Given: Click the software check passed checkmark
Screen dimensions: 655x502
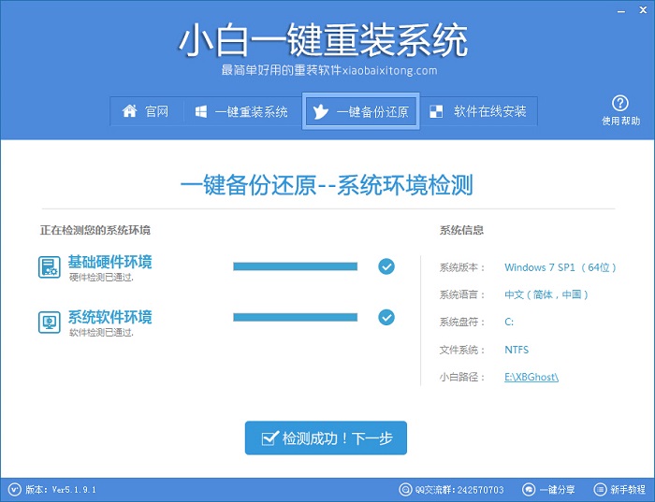Looking at the screenshot, I should tap(386, 318).
